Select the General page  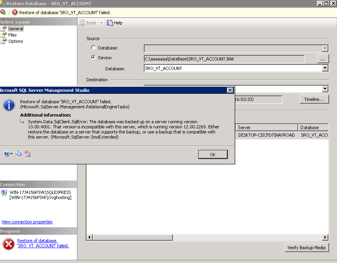15,29
